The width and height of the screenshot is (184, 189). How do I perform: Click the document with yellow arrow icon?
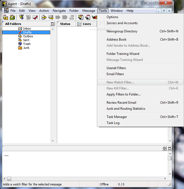coord(44,17)
